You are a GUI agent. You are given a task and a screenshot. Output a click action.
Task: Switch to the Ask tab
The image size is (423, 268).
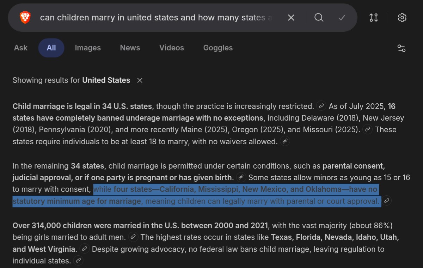point(21,48)
